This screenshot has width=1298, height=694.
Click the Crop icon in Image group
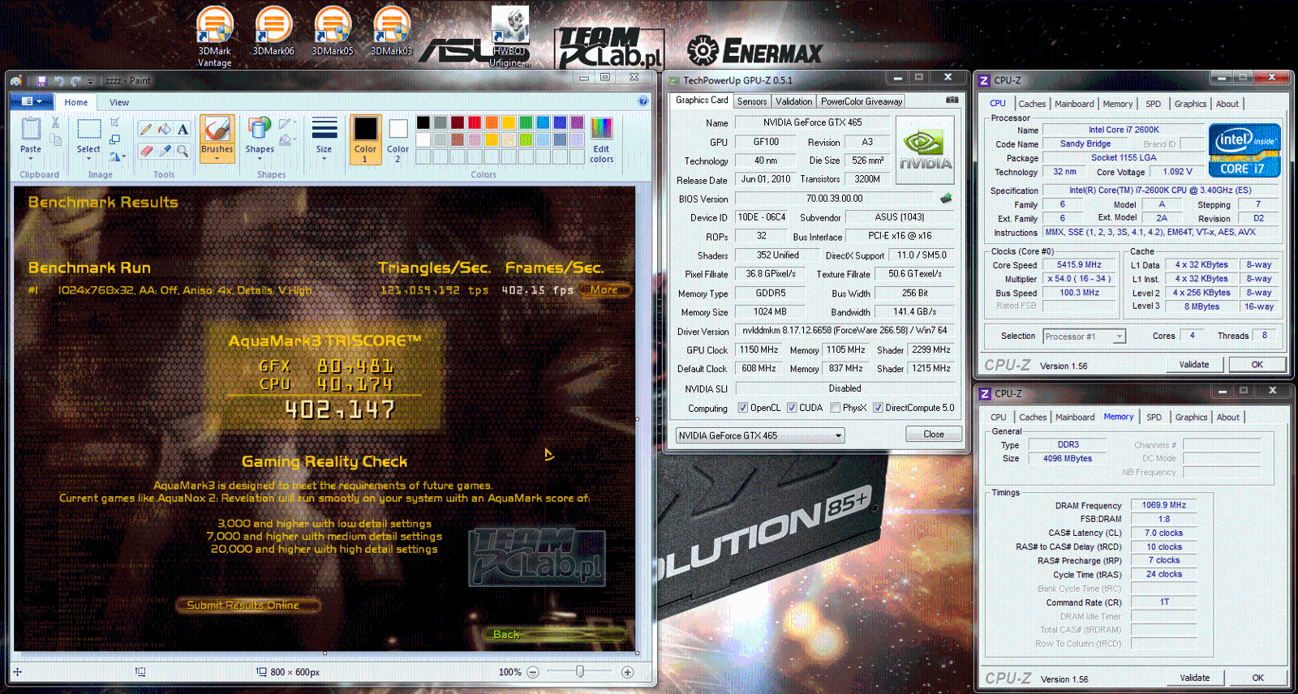tap(114, 122)
